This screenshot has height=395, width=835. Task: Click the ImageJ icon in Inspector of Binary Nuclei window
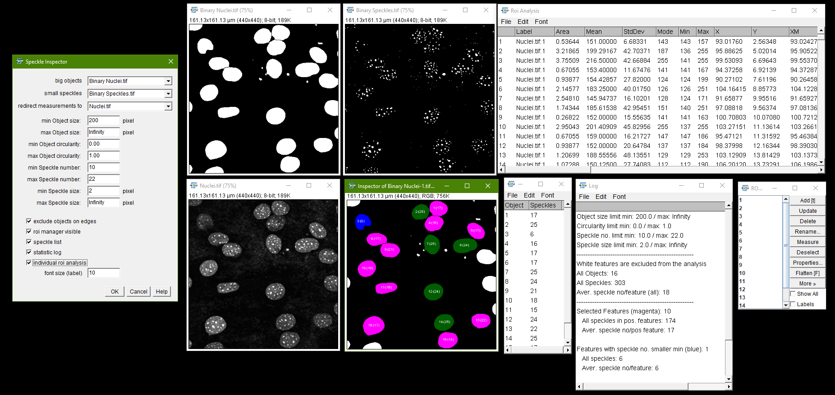point(352,186)
